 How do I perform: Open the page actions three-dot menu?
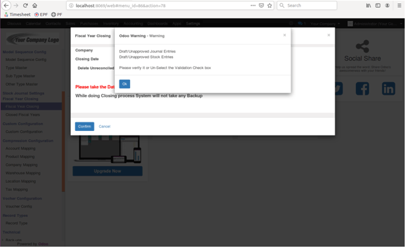point(253,5)
